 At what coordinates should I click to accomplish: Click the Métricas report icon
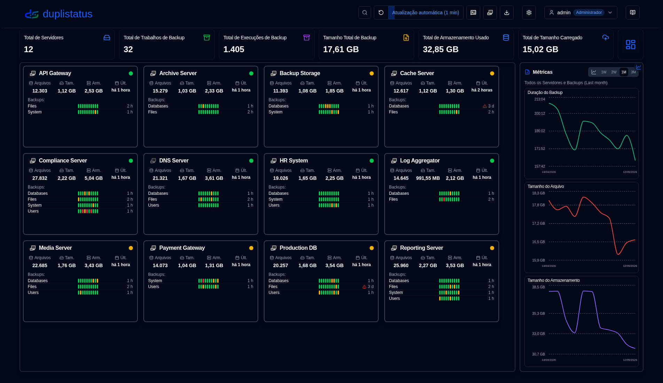click(527, 72)
